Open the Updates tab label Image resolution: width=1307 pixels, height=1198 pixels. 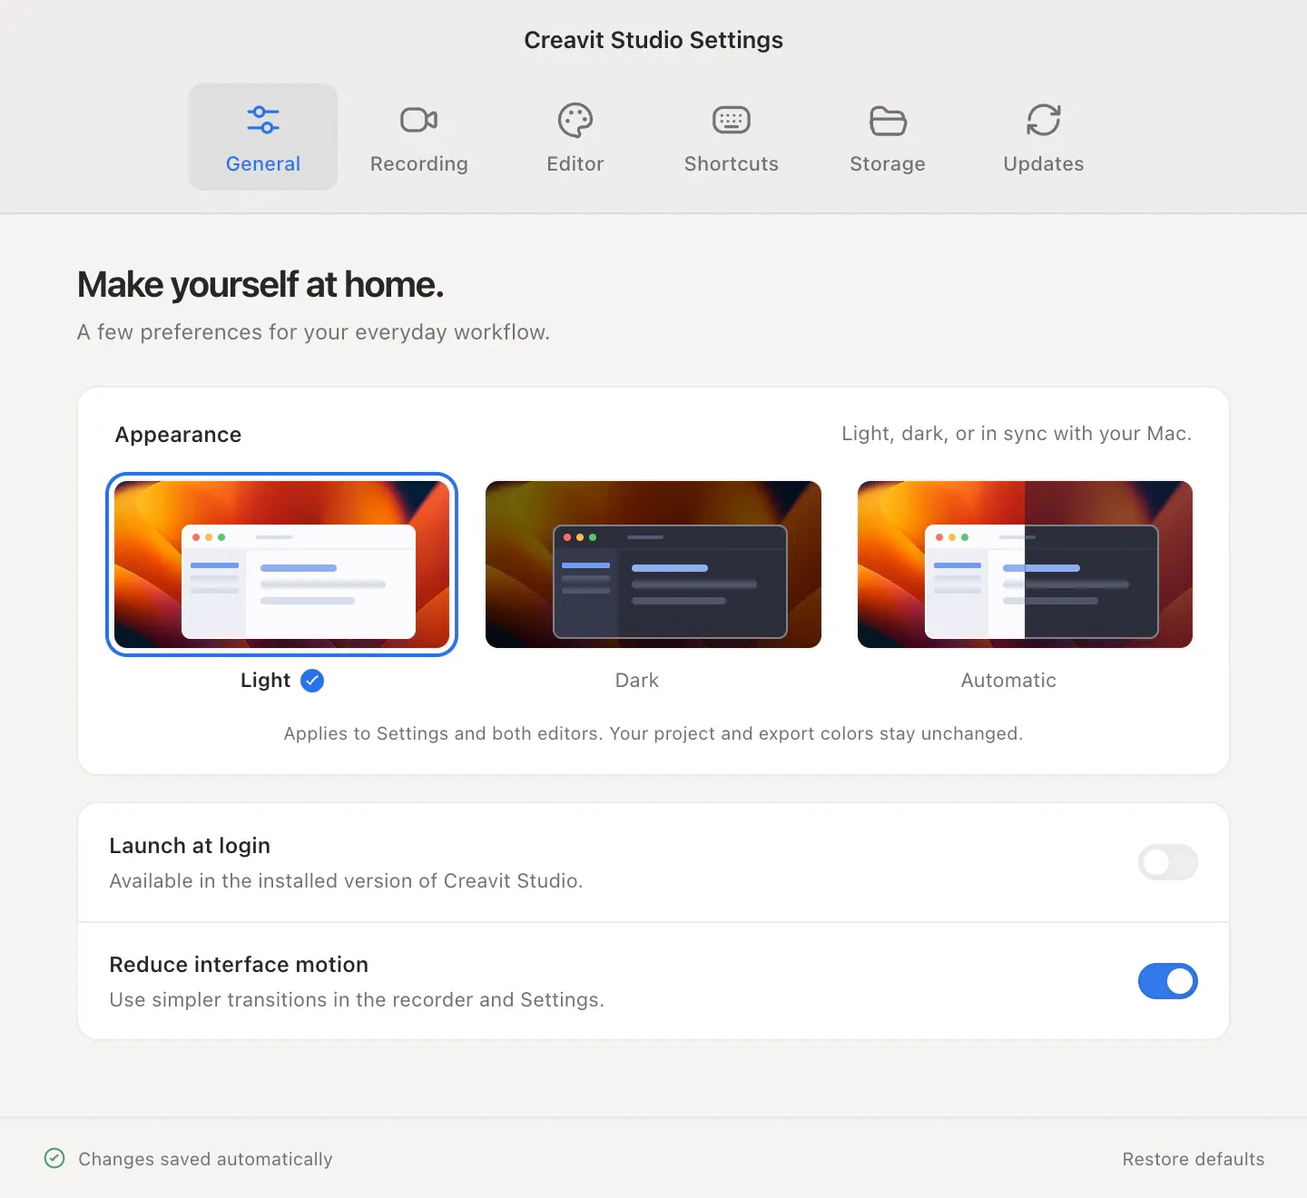coord(1044,163)
